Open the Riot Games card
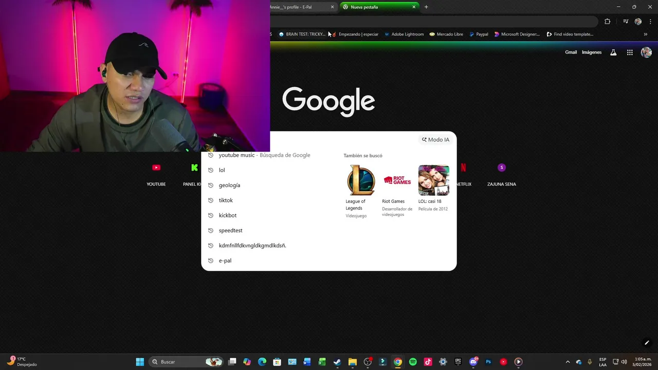The image size is (658, 370). [397, 191]
